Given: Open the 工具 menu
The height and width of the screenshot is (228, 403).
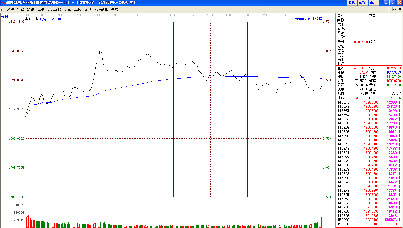Looking at the screenshot, I should tap(78, 9).
